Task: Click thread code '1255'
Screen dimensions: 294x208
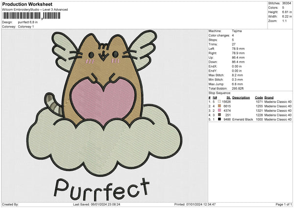Action: point(259,106)
